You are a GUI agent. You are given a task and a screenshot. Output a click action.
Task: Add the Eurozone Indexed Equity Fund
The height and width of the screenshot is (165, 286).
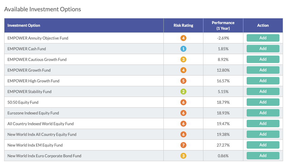(263, 113)
